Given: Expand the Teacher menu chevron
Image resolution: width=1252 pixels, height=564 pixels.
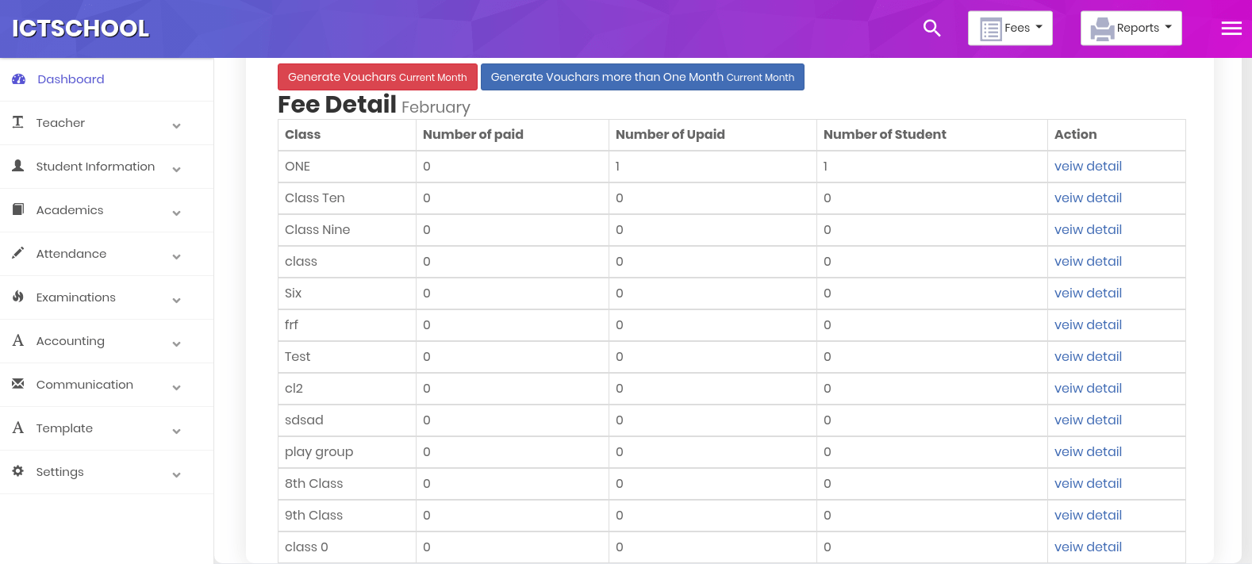Looking at the screenshot, I should [x=176, y=125].
